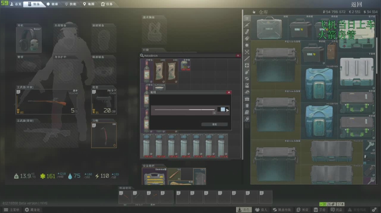The width and height of the screenshot is (381, 213).
Task: Select the canned food item in Holodilnick
Action: coord(185,65)
